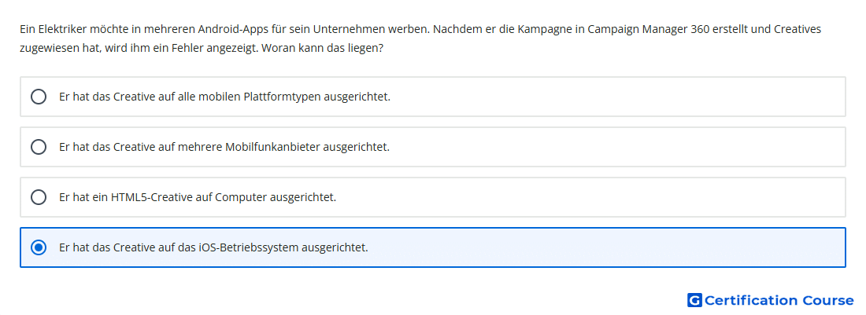This screenshot has height=315, width=866.
Task: Select the radio circle for 'mehrere Mobilfunkanbieter'
Action: click(x=39, y=147)
